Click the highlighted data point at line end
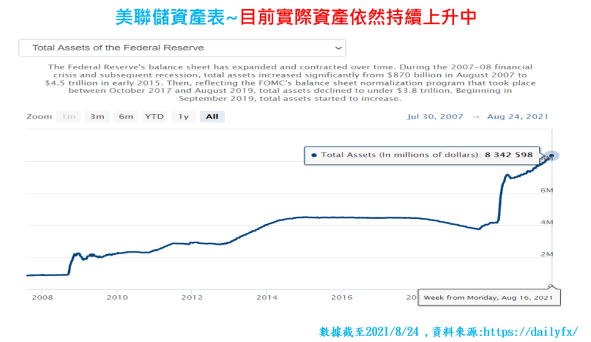The height and width of the screenshot is (342, 591). pos(552,155)
